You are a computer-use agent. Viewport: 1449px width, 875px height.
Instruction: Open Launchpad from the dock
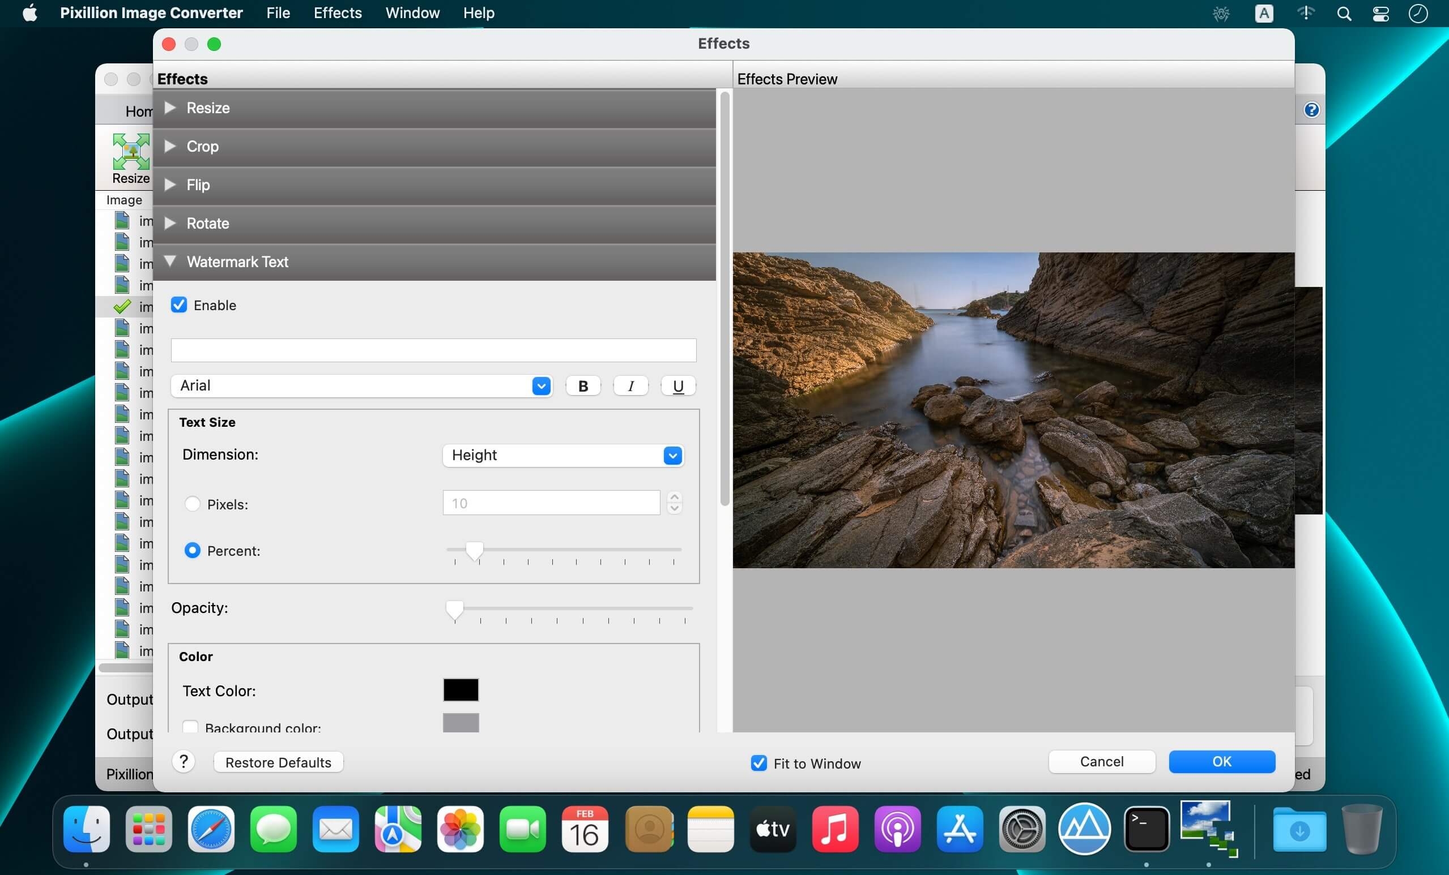click(x=149, y=829)
